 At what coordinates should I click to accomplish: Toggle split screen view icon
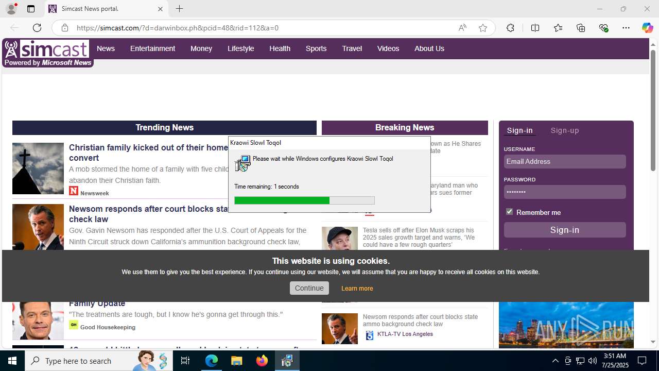[535, 28]
